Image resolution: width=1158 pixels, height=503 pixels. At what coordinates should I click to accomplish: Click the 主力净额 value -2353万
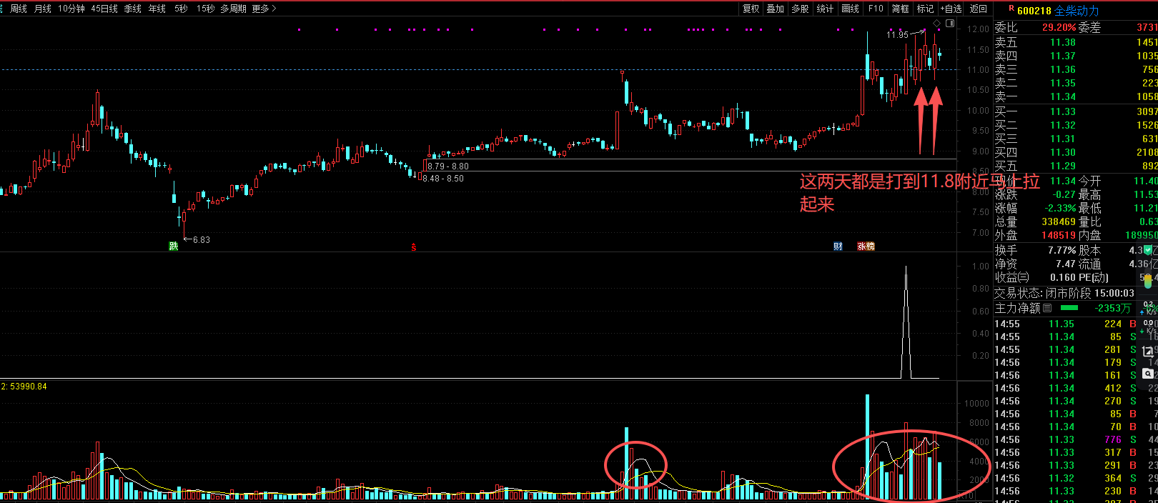pyautogui.click(x=1112, y=308)
